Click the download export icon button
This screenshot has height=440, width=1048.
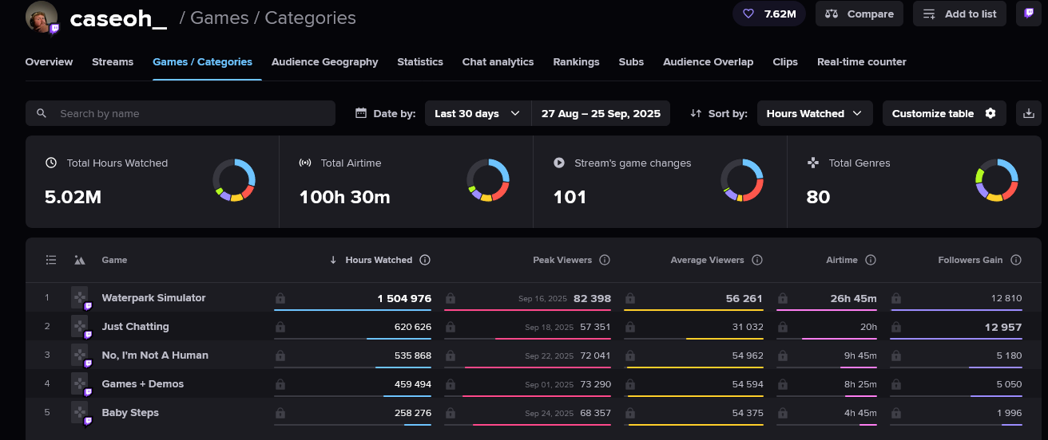[x=1029, y=113]
